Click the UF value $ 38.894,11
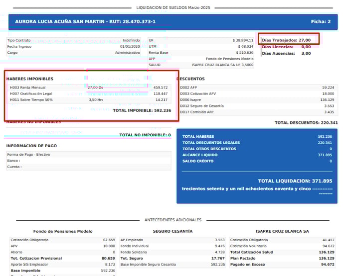 [x=243, y=40]
